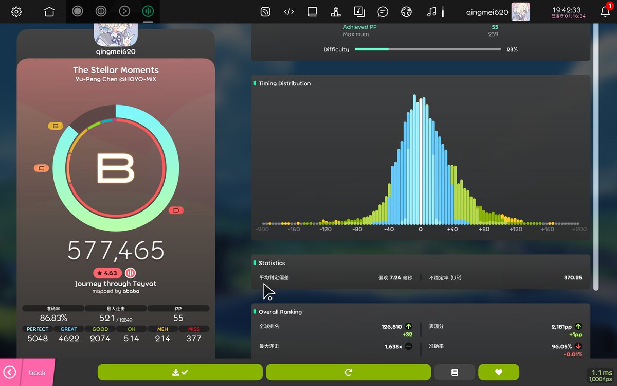Open qingmei620 user menu in toolbar
Screen dimensions: 617x386
pos(498,12)
